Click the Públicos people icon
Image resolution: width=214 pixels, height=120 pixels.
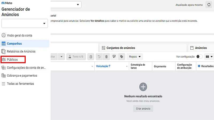click(3, 59)
